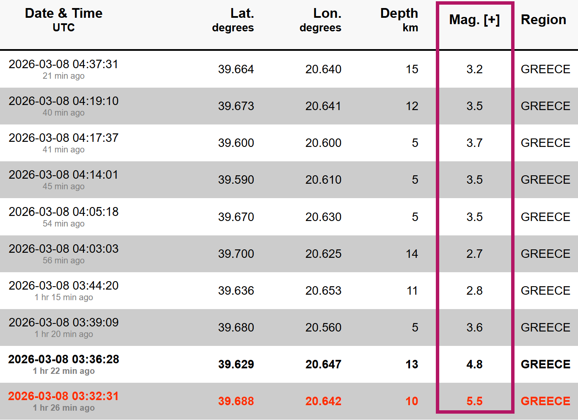This screenshot has width=578, height=420.
Task: Open the bold 03:36:28 earthquake entry
Action: (x=63, y=359)
